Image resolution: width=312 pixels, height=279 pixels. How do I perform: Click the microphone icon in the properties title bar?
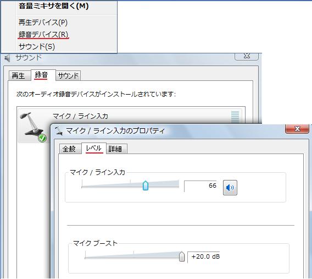(59, 131)
